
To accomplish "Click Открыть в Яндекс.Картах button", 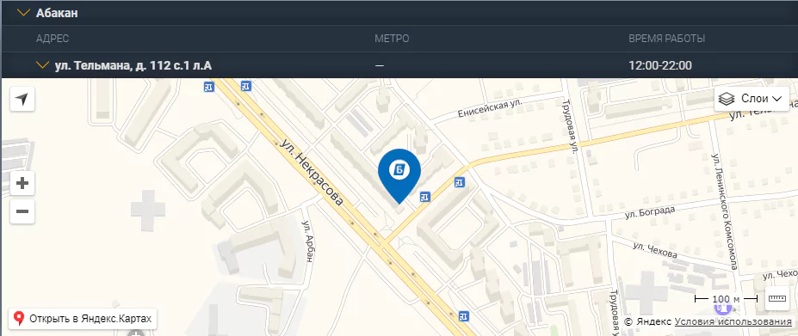I will (x=83, y=319).
